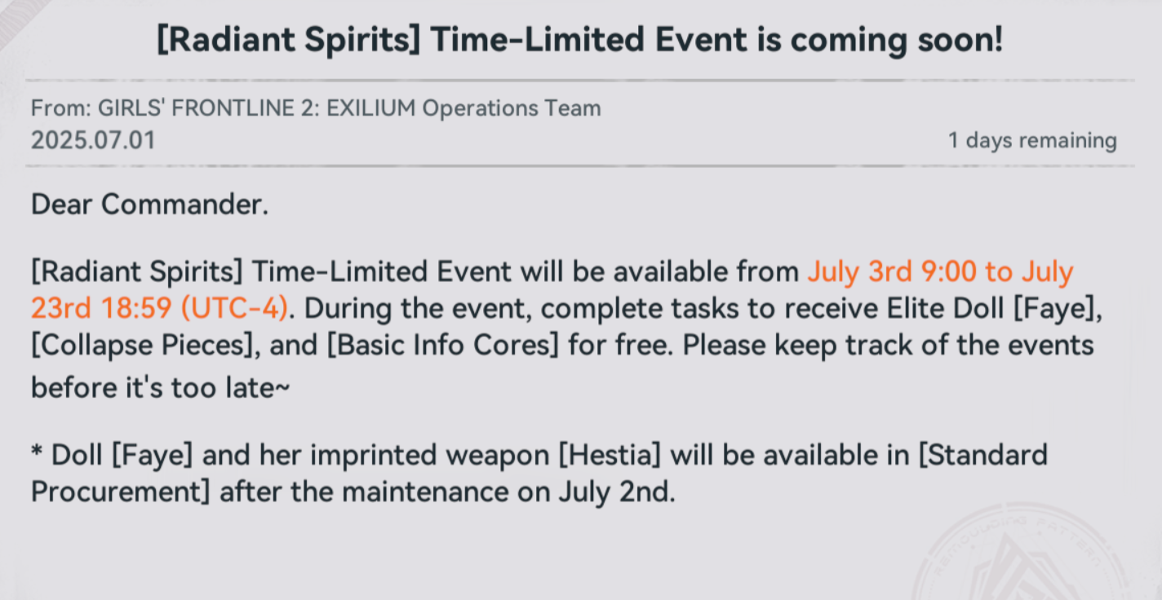The image size is (1162, 600).
Task: Click the mail title about Radiant Spirits event
Action: pyautogui.click(x=580, y=39)
